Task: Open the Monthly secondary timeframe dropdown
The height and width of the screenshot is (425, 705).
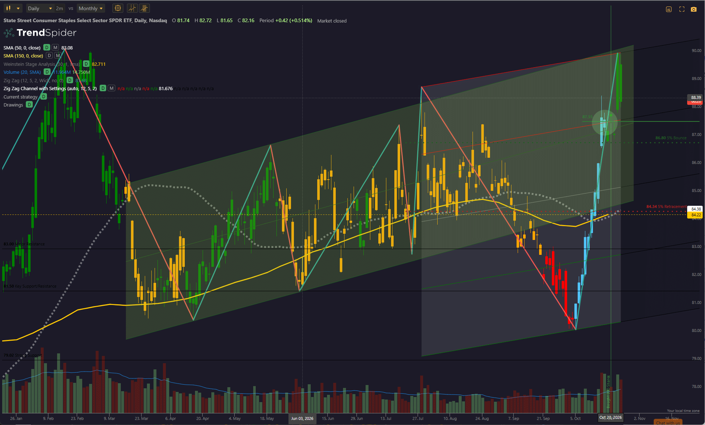Action: 91,8
